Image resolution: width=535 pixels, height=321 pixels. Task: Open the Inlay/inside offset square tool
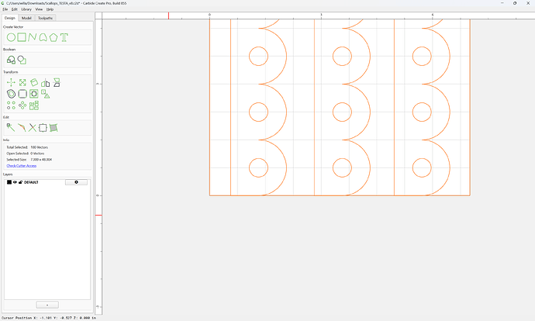coord(34,94)
